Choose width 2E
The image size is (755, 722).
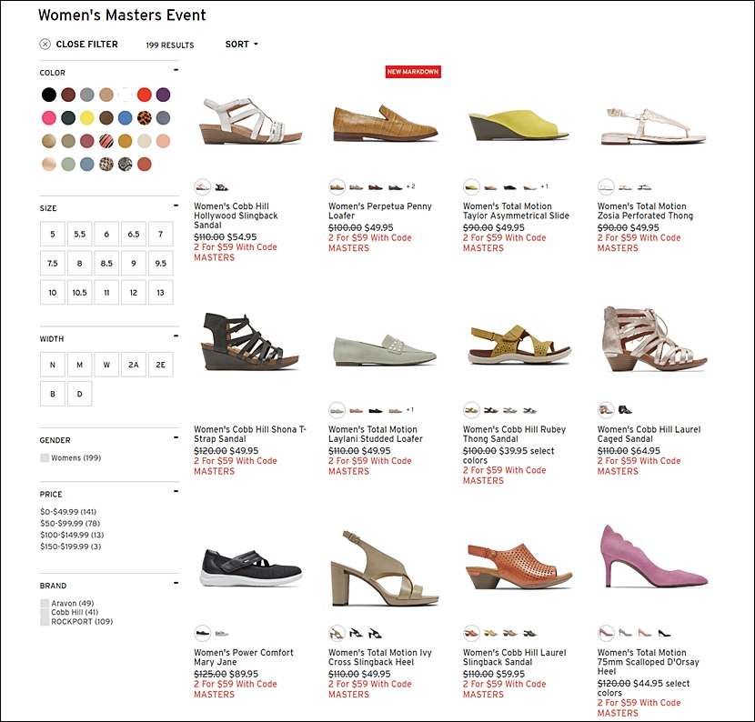160,365
